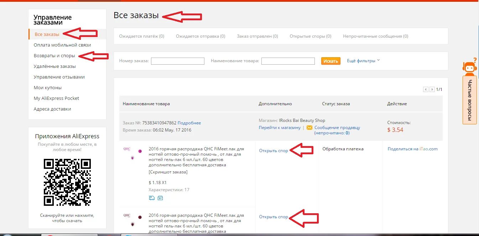Click the 'Действие' column header
The height and width of the screenshot is (236, 479).
pos(397,104)
